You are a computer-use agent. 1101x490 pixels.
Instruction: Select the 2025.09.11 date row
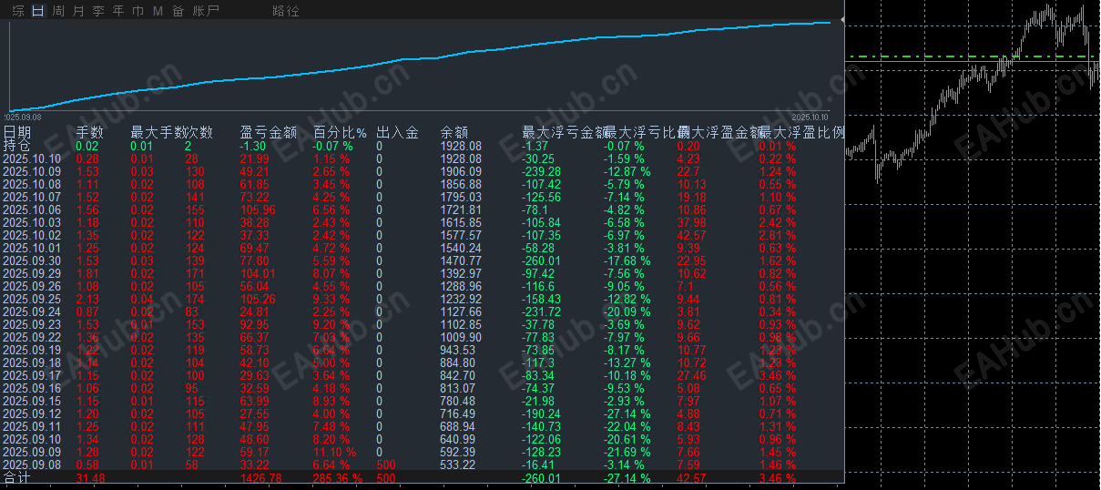[32, 426]
